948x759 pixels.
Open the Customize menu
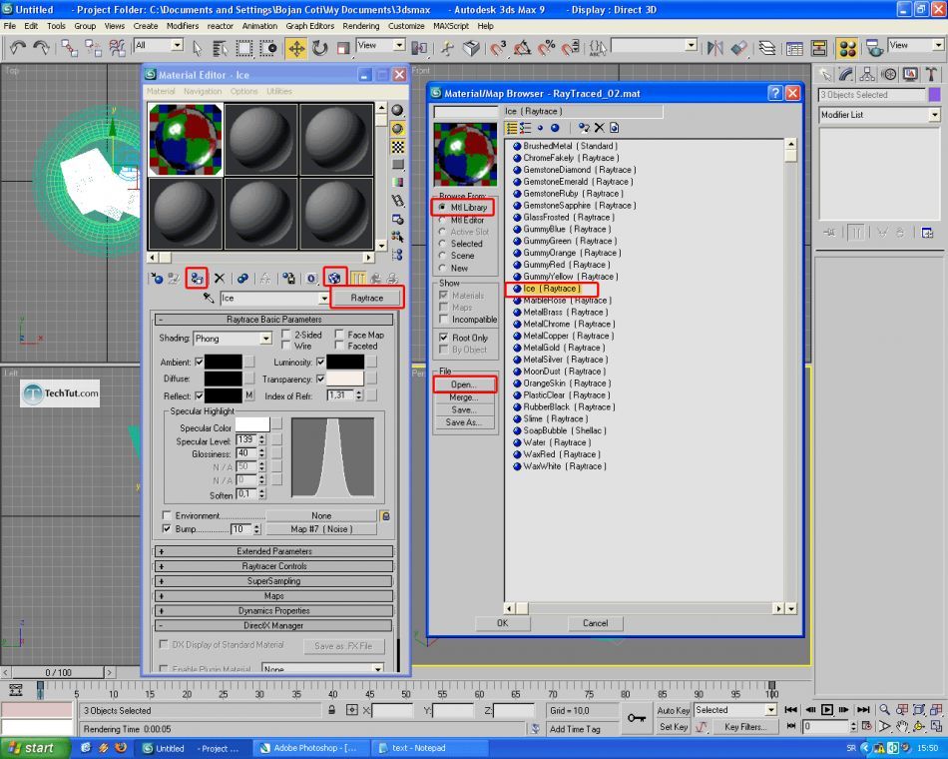[406, 26]
